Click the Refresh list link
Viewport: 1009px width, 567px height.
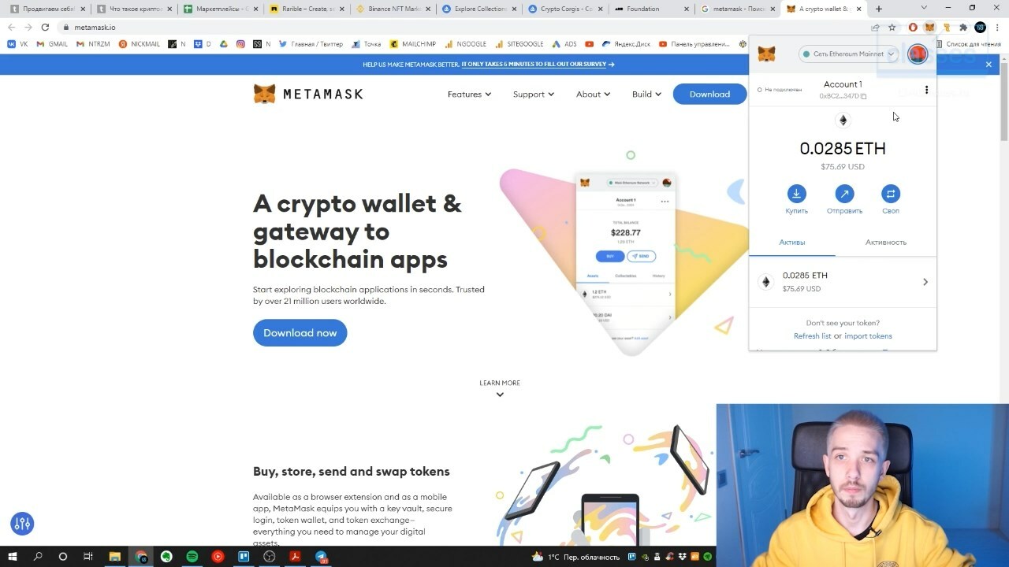(812, 336)
